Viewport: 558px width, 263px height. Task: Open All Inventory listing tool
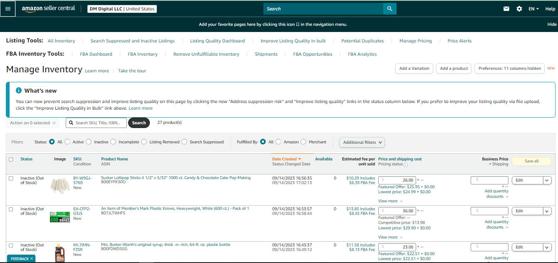62,41
